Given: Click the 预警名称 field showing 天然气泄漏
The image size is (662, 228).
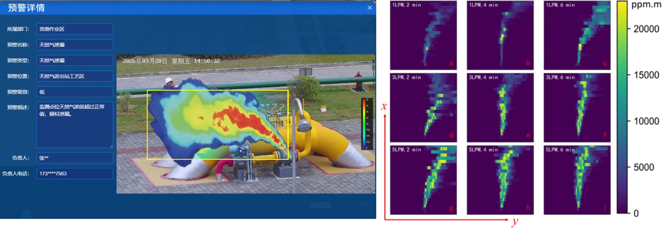Looking at the screenshot, I should pyautogui.click(x=75, y=45).
